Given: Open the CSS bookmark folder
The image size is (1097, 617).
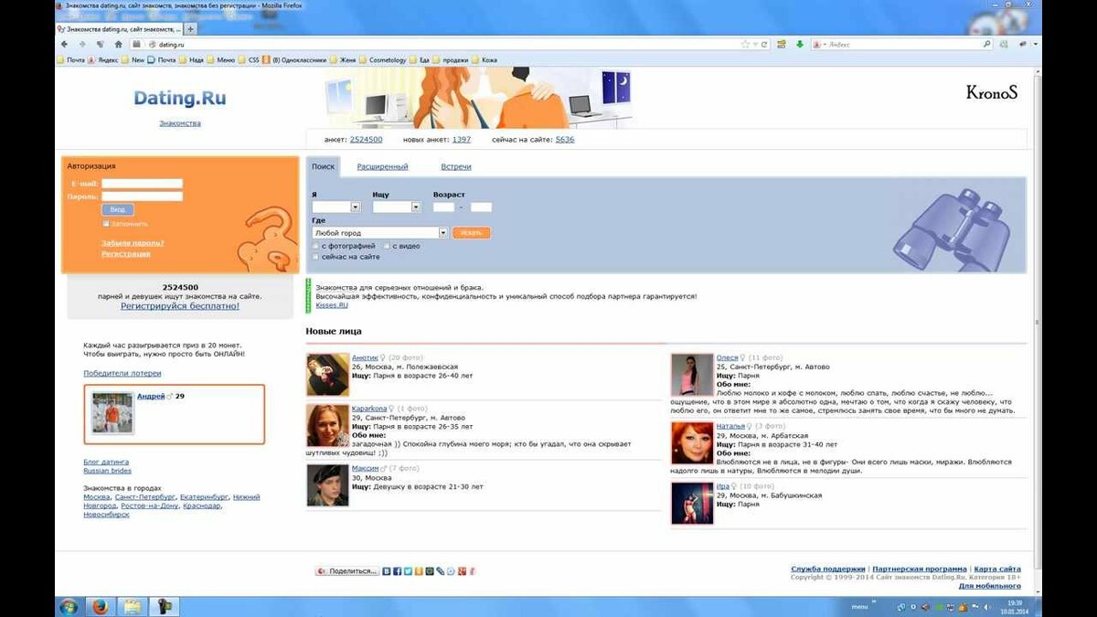Looking at the screenshot, I should [249, 60].
